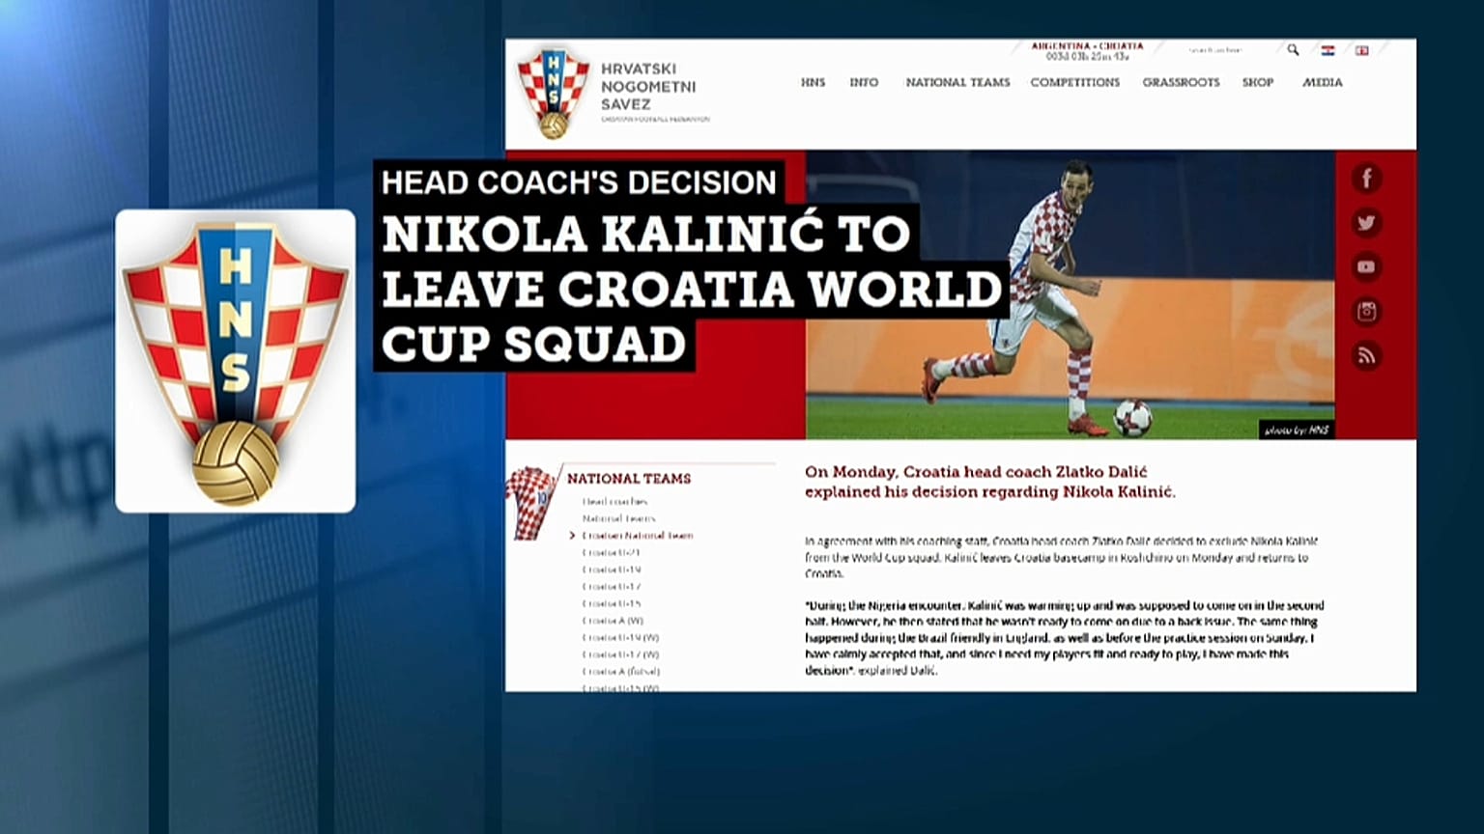Open the GRASSROOTS menu item
1484x834 pixels.
[1181, 83]
